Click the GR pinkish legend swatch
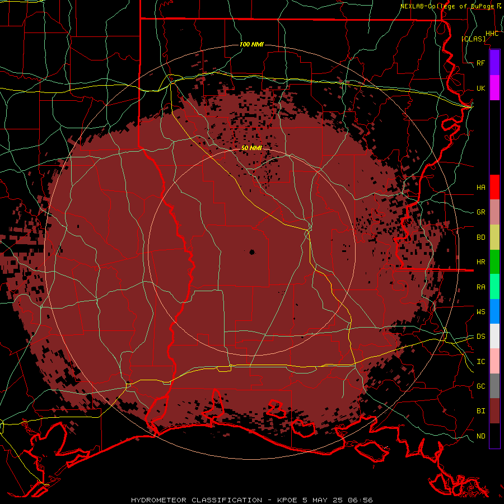 click(x=494, y=212)
